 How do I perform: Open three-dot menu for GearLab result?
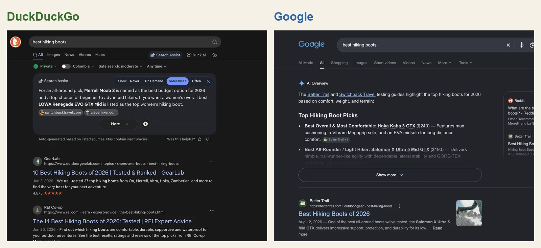point(212,162)
